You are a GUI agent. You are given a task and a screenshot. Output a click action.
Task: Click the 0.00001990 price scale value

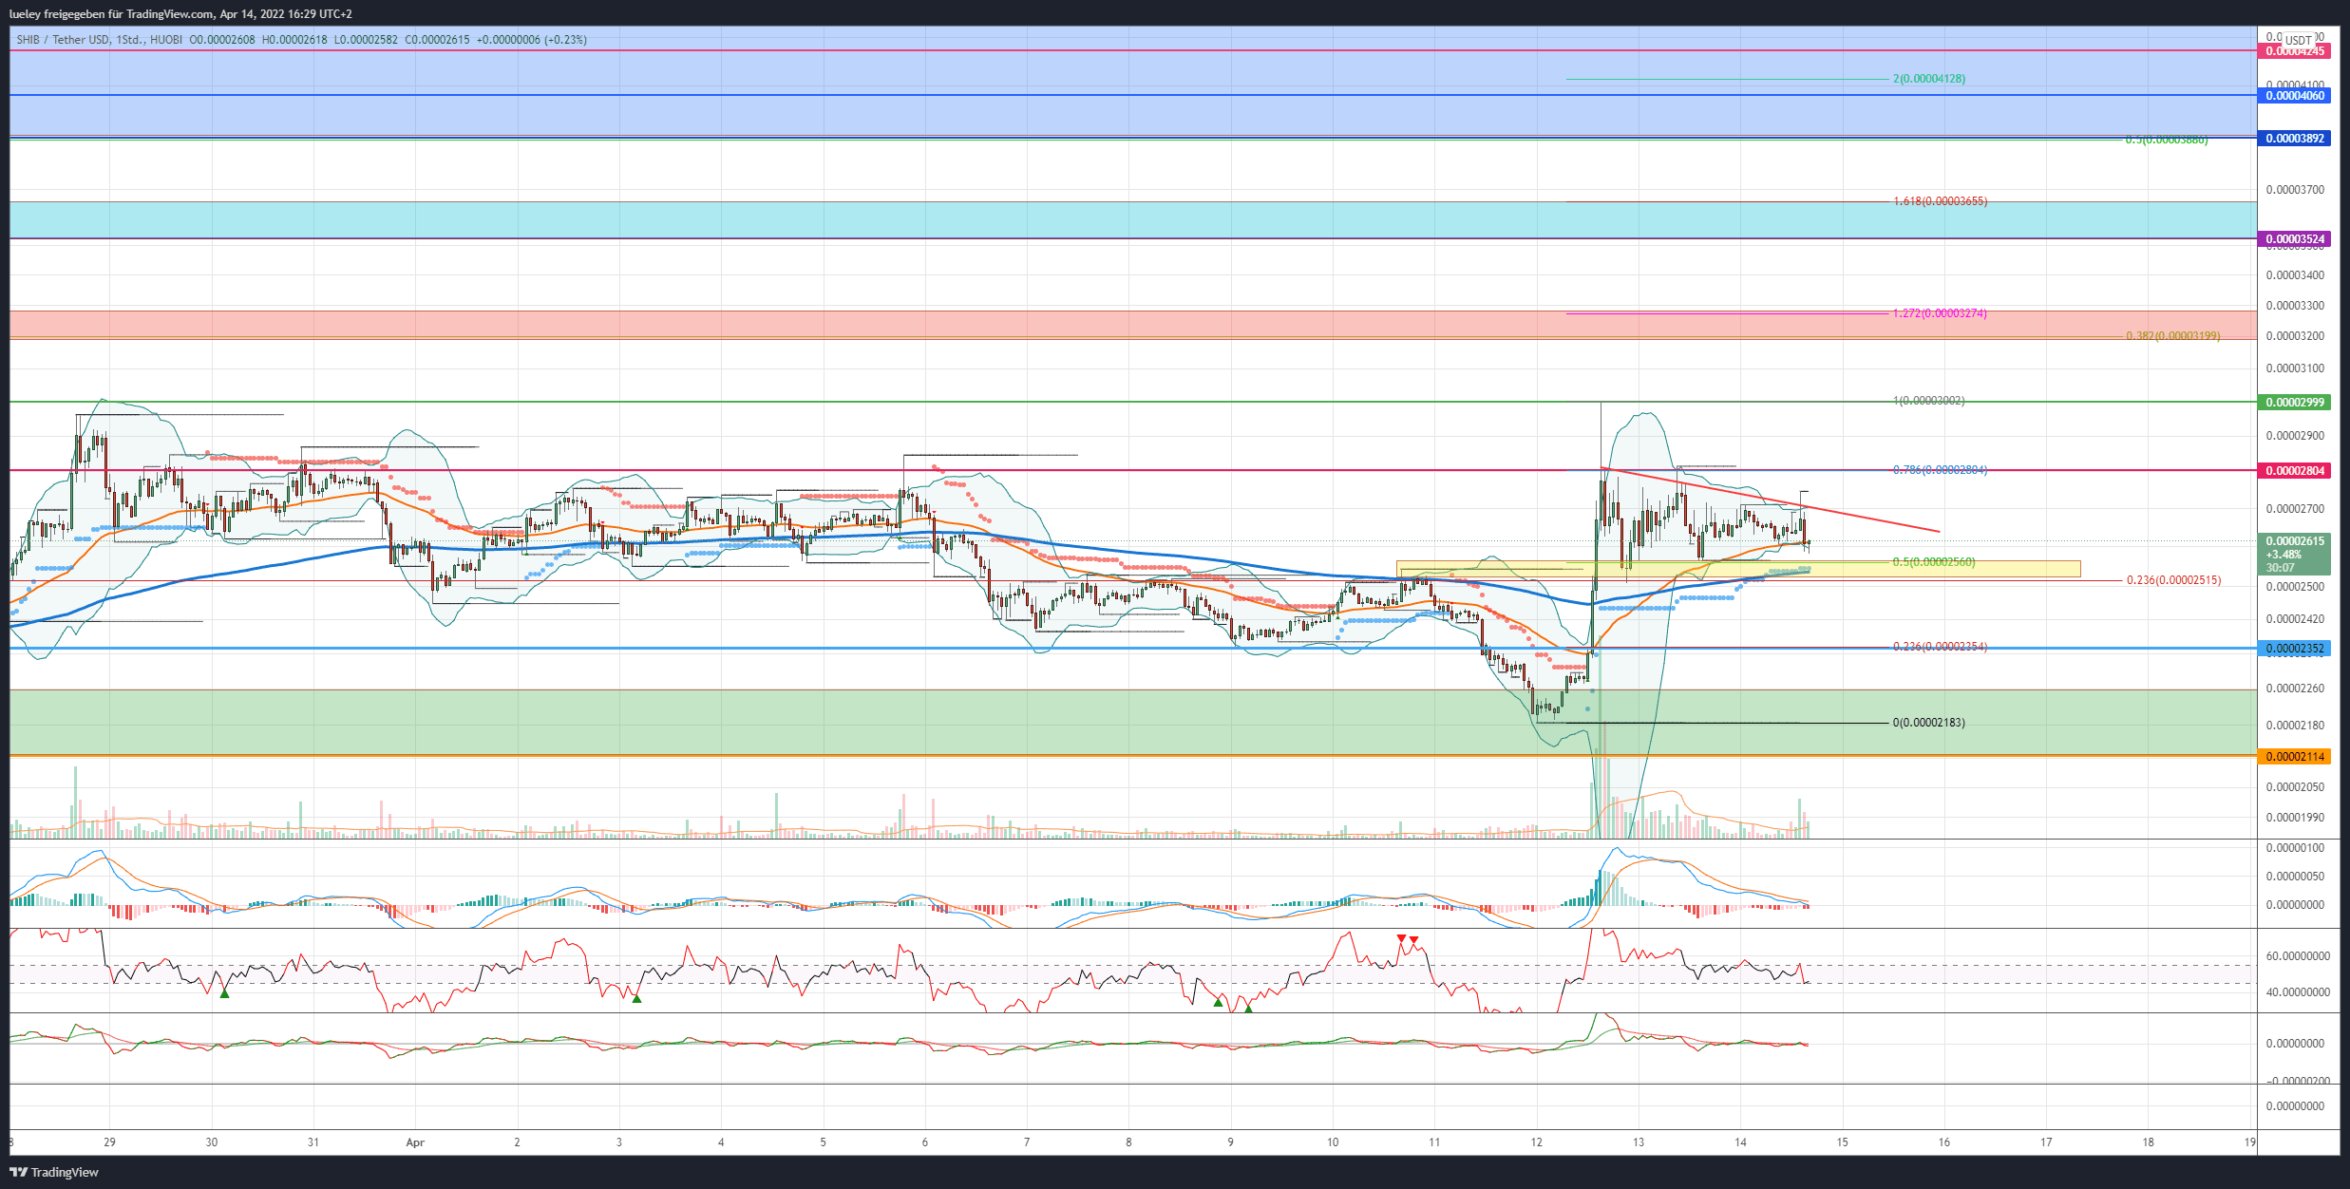(x=2295, y=818)
